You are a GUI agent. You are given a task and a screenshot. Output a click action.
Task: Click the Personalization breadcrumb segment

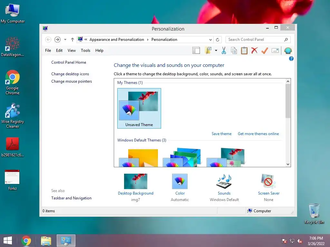(x=164, y=40)
